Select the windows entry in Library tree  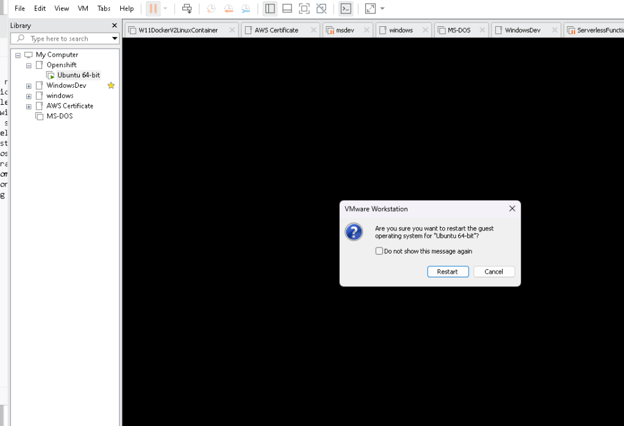coord(60,96)
